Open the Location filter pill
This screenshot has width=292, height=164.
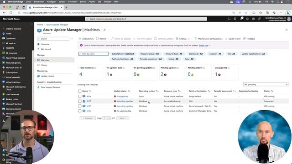(215, 54)
